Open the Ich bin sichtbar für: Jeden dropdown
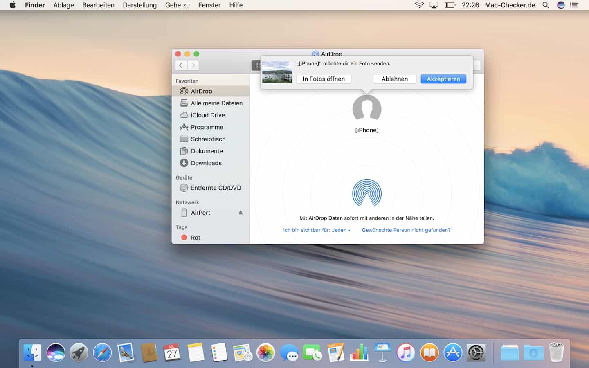589x368 pixels. pos(317,230)
